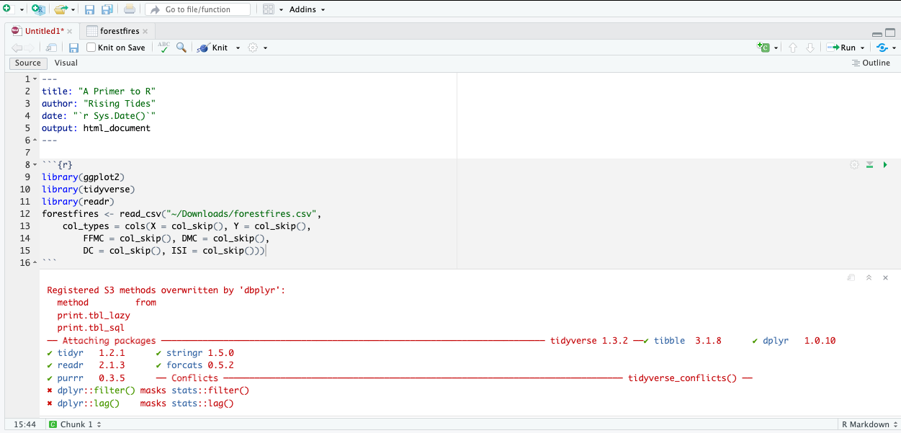Switch to the Untitled1 tab
This screenshot has height=433, width=901.
click(x=44, y=31)
